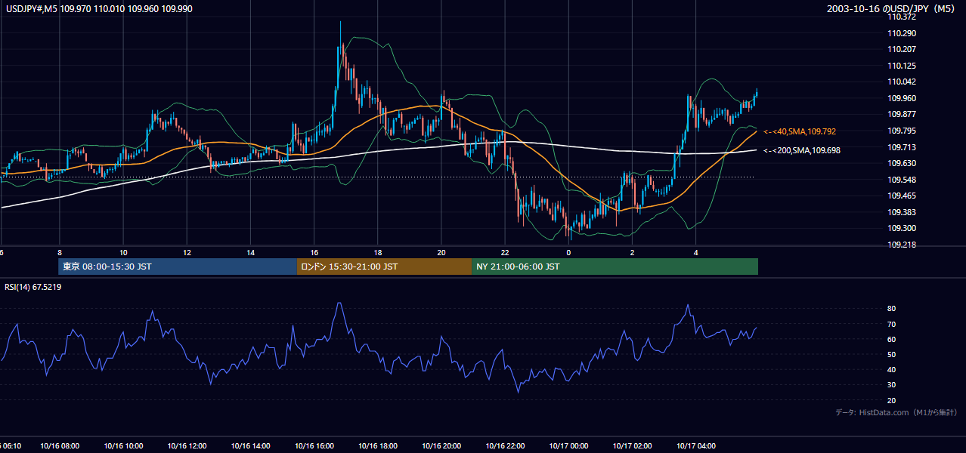Click price axis label 109.465
Viewport: 966px width, 453px height.
click(903, 196)
